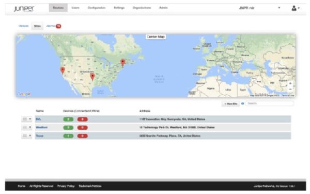Image resolution: width=310 pixels, height=194 pixels.
Task: Click the Sunnyvale, CA address text
Action: pyautogui.click(x=172, y=119)
